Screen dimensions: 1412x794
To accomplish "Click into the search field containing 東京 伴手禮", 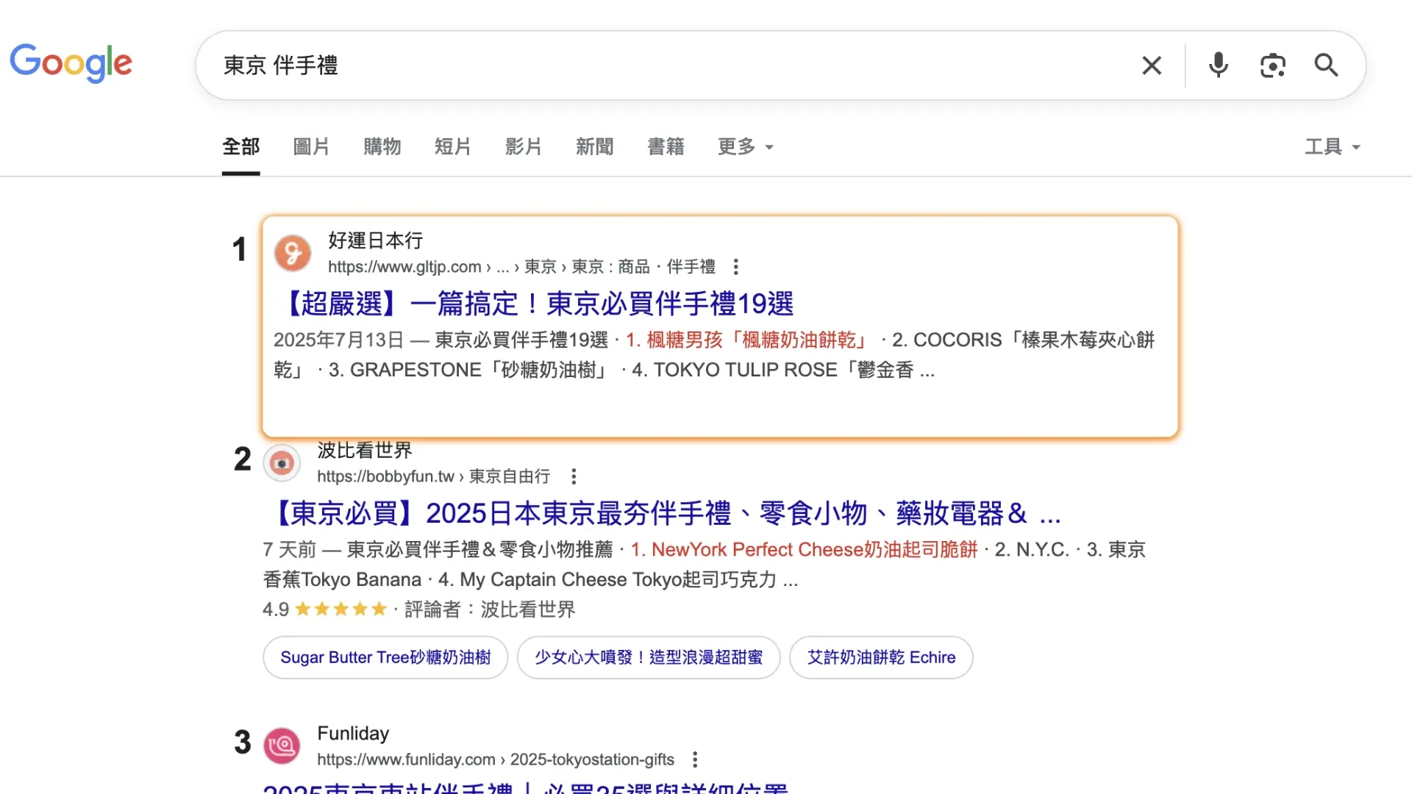I will (662, 65).
